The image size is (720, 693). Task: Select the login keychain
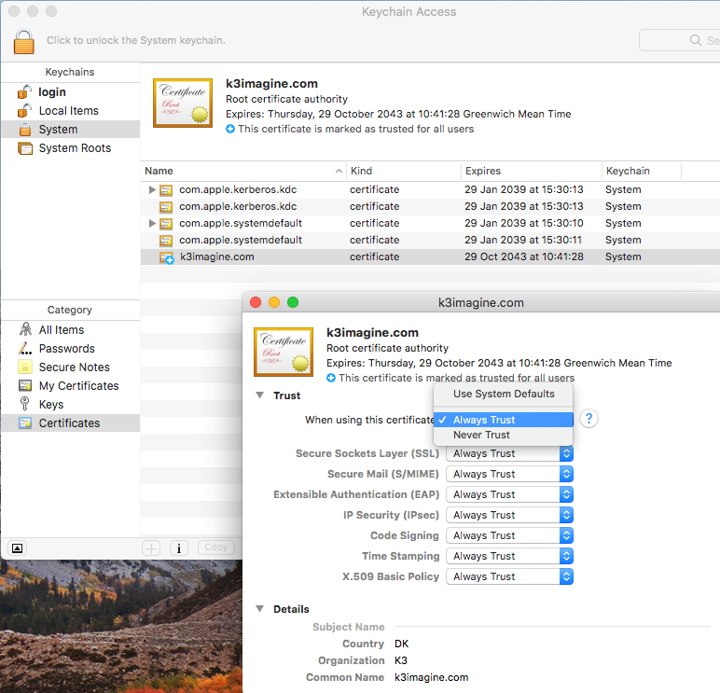click(51, 91)
